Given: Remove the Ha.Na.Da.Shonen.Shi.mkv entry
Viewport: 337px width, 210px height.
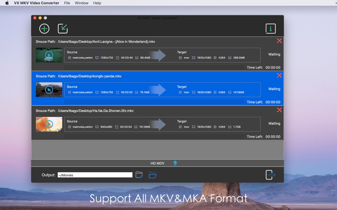Looking at the screenshot, I should coord(279,110).
